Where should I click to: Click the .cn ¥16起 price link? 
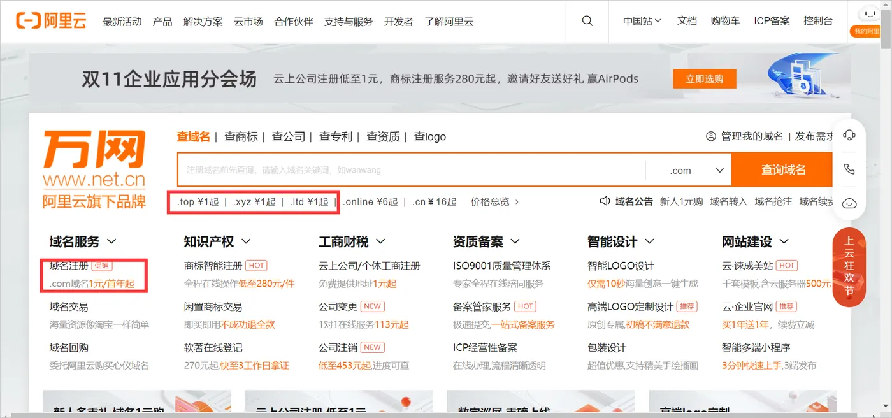(x=435, y=201)
